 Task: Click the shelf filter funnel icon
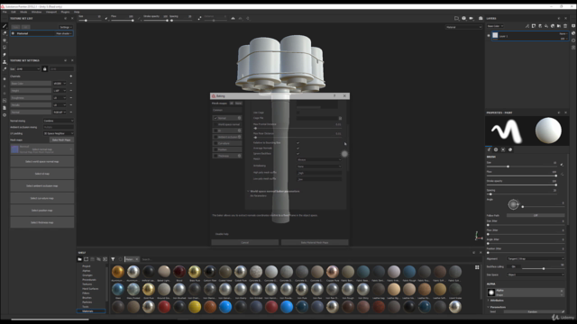pos(113,259)
